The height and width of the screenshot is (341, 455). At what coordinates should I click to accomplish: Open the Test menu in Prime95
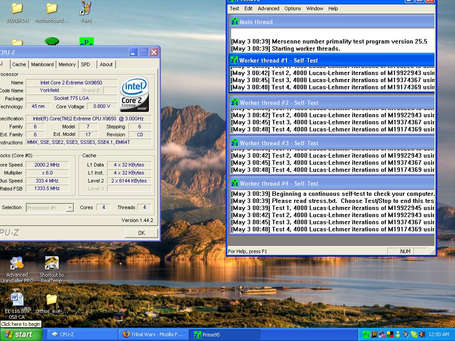pyautogui.click(x=235, y=8)
